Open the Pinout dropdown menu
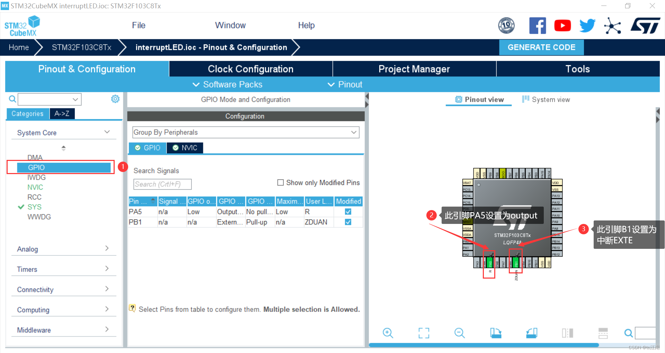This screenshot has width=665, height=353. coord(345,84)
